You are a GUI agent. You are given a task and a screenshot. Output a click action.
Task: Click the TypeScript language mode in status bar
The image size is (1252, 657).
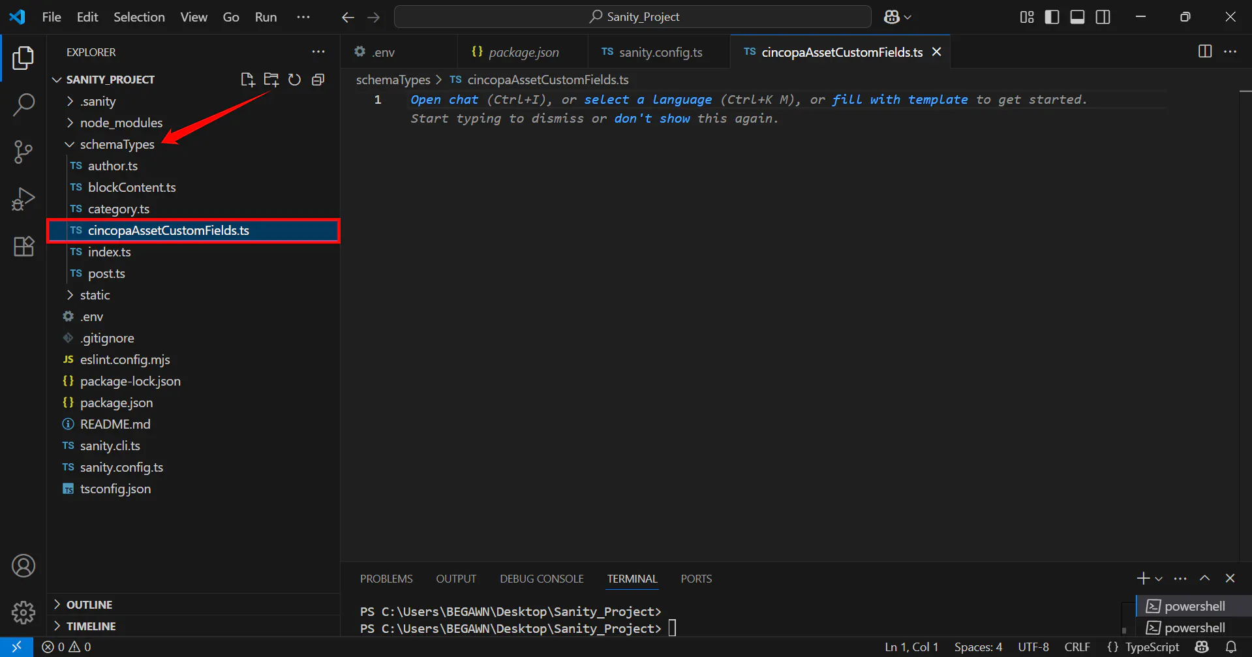1152,647
